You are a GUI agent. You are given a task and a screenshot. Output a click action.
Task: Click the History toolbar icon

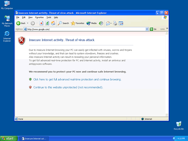pyautogui.click(x=101, y=23)
